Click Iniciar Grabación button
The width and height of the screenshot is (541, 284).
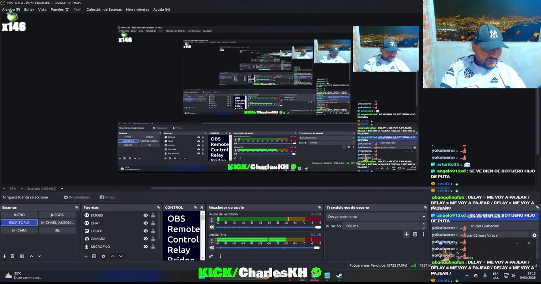(x=485, y=226)
